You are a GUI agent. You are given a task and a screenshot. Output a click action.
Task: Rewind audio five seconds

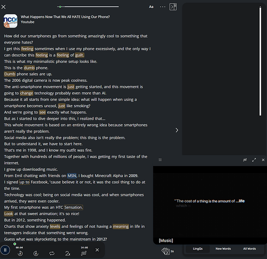[20, 253]
